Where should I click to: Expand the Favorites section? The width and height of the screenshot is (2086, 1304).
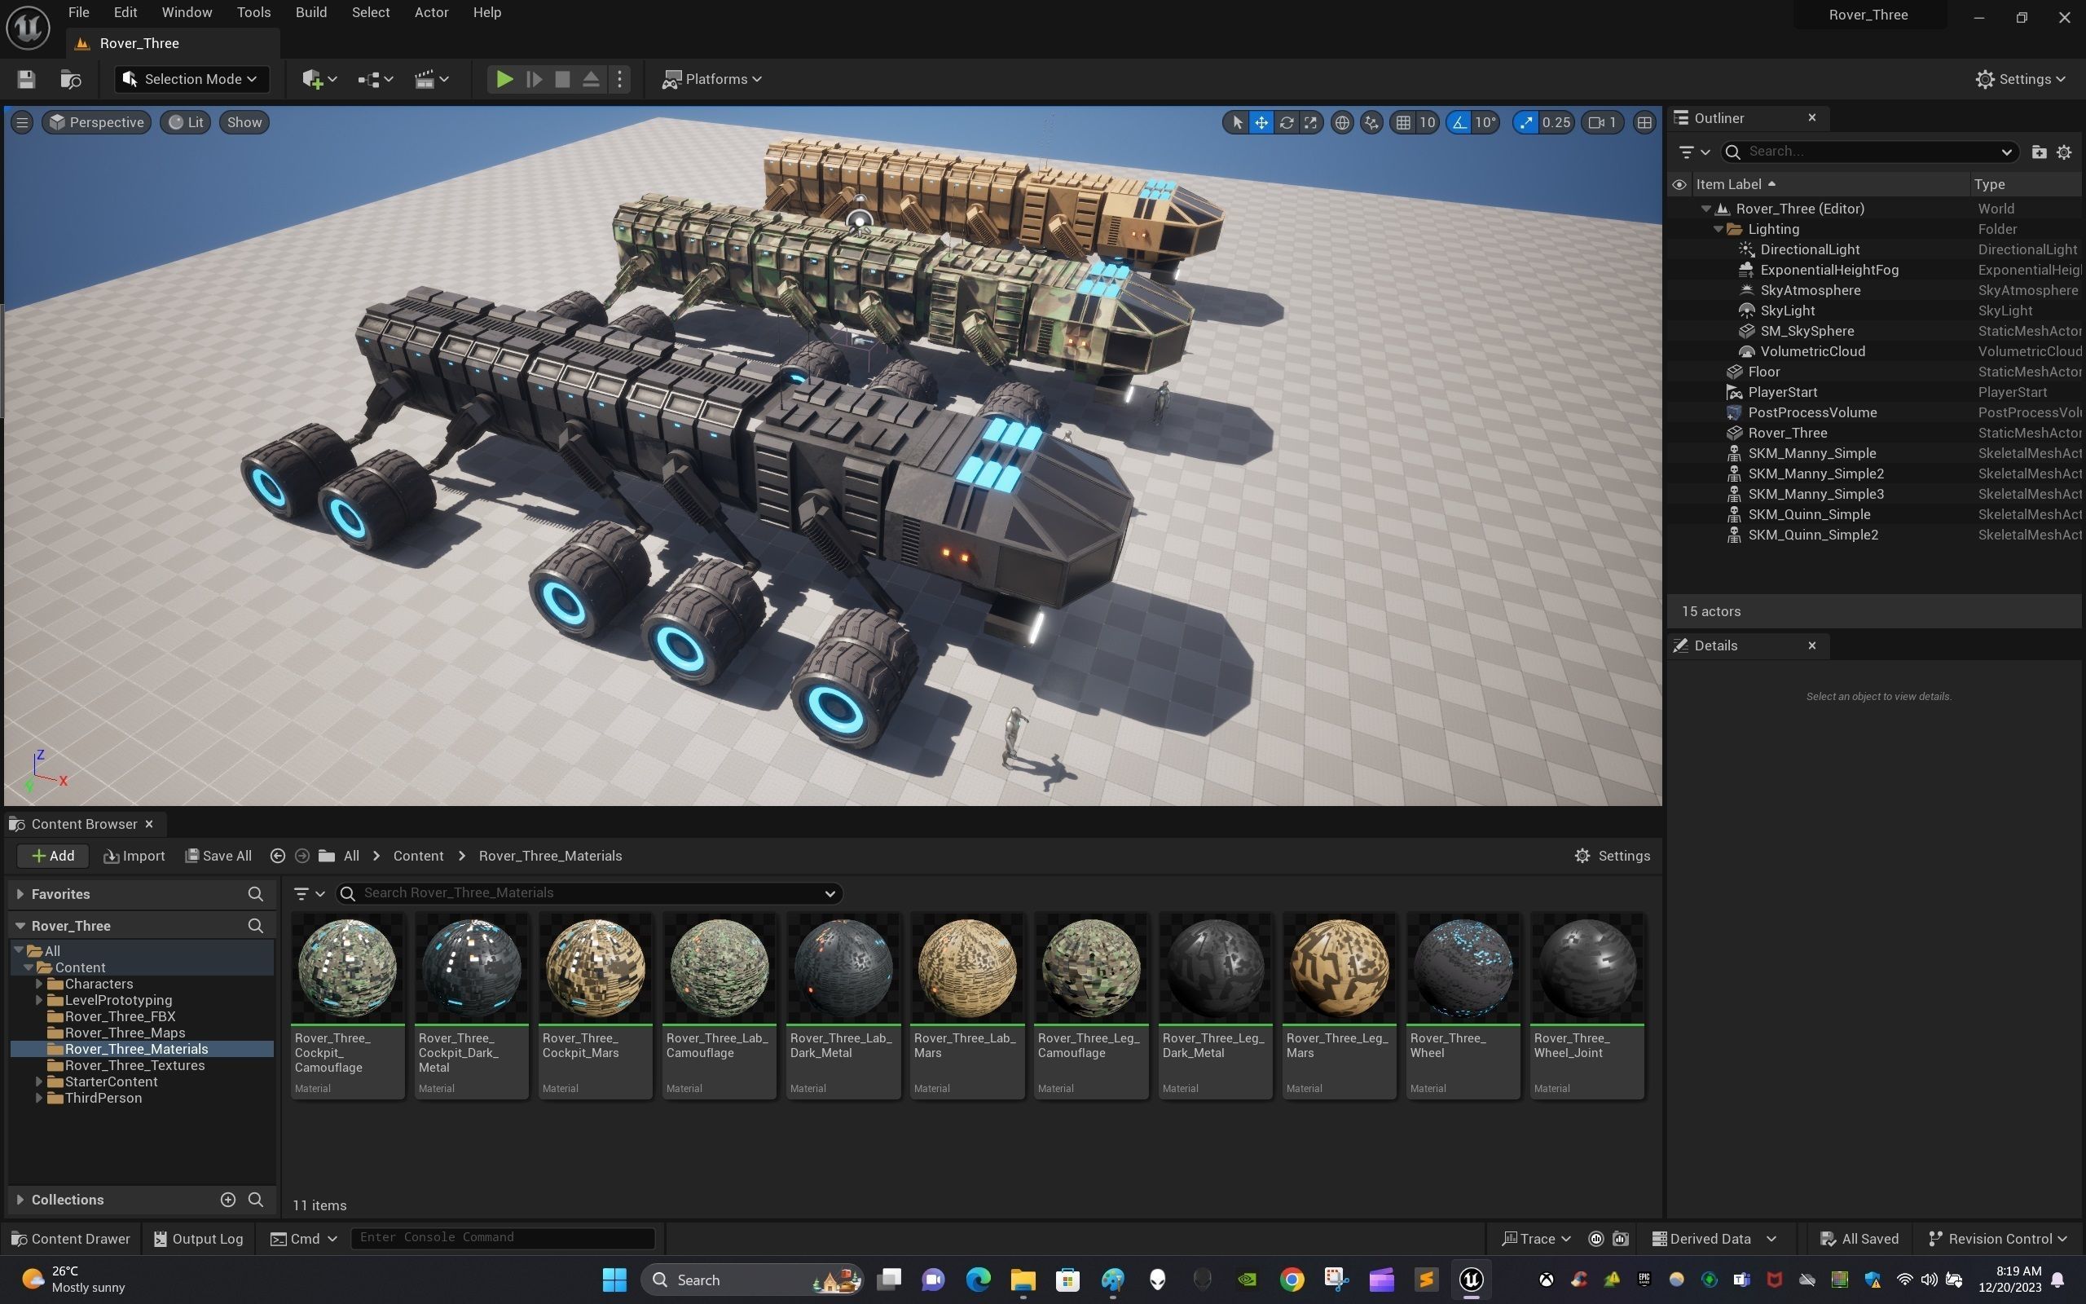(20, 894)
